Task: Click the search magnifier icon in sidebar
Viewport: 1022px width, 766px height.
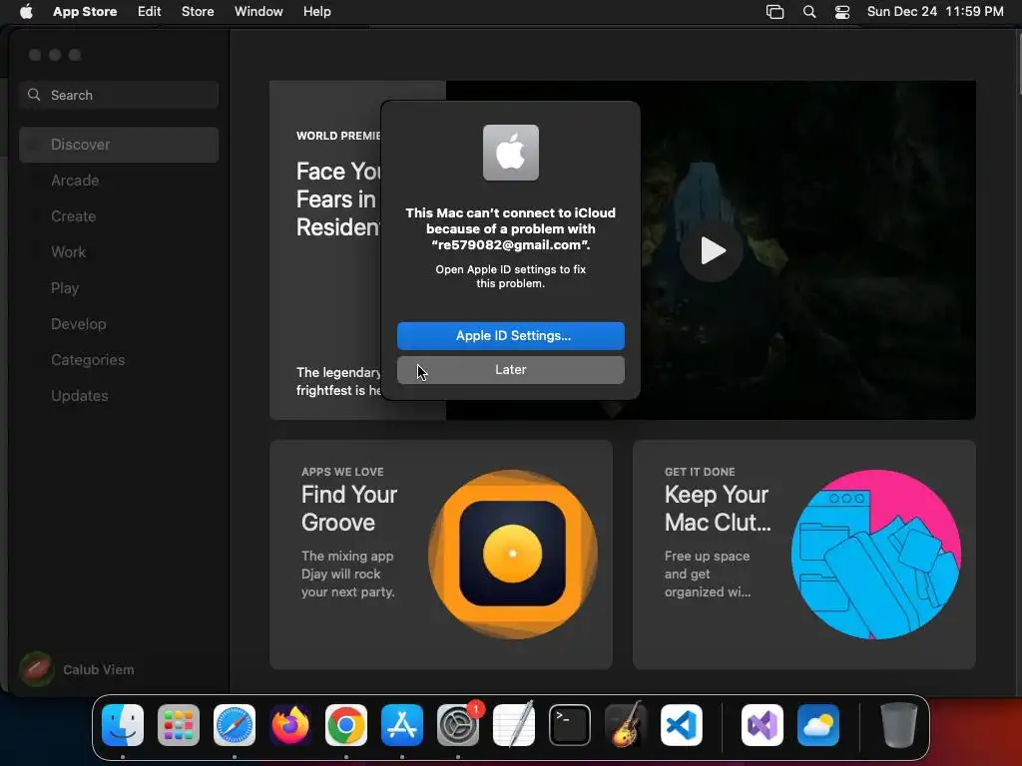Action: coord(34,95)
